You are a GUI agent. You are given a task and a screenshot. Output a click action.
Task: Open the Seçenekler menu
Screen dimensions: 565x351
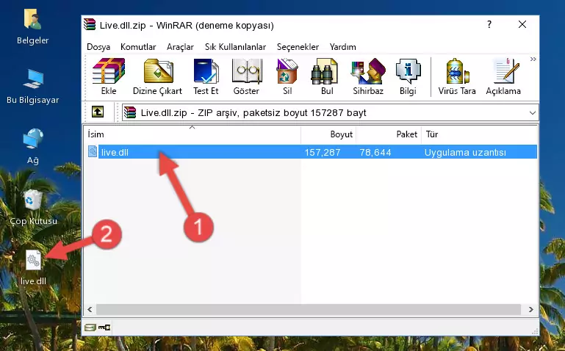click(298, 47)
